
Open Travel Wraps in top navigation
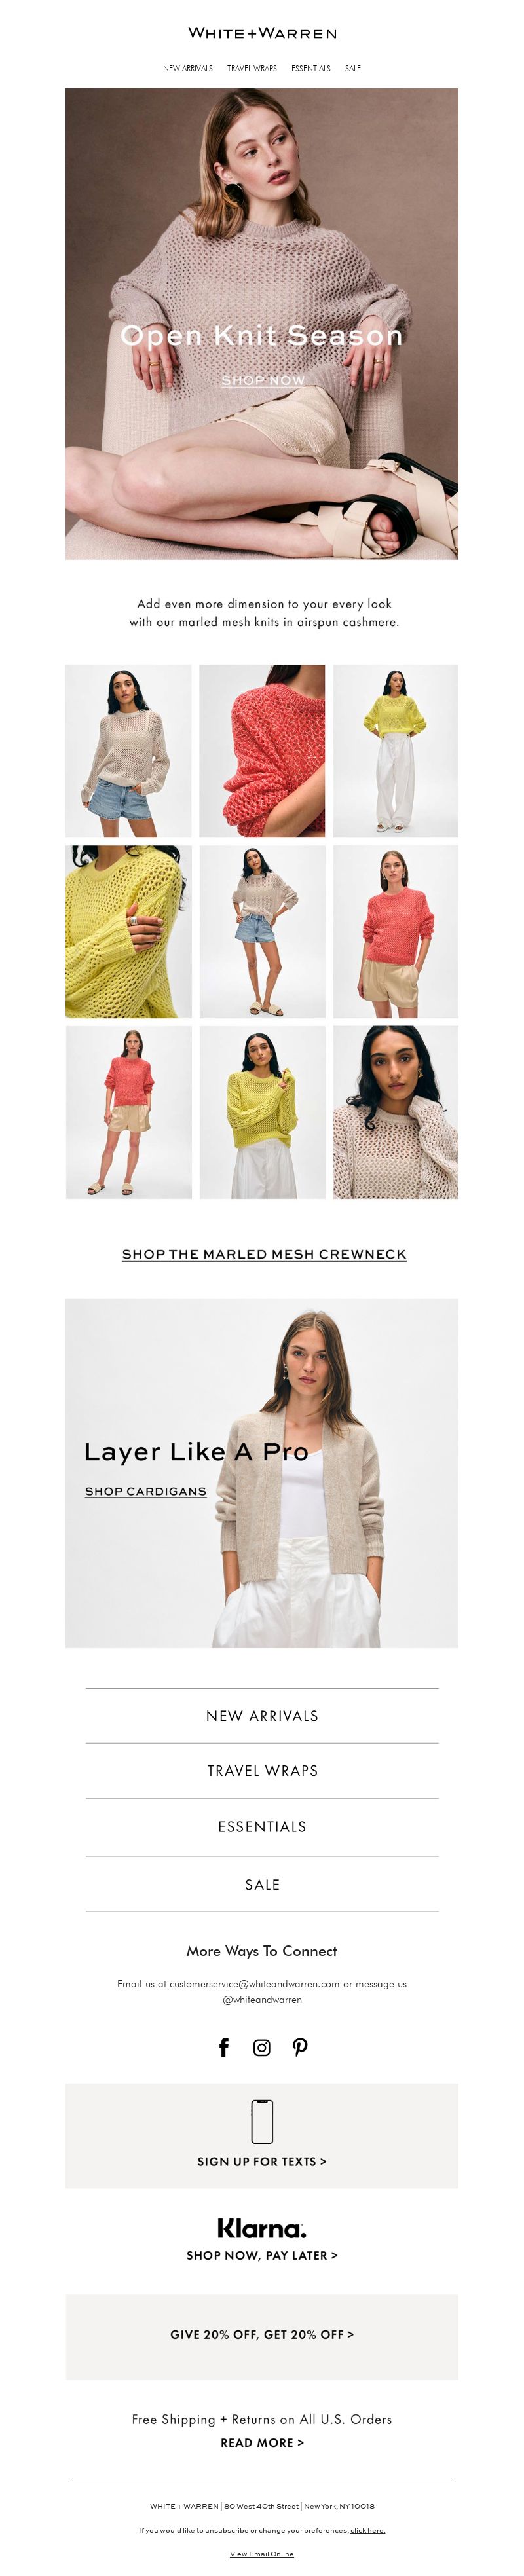252,69
